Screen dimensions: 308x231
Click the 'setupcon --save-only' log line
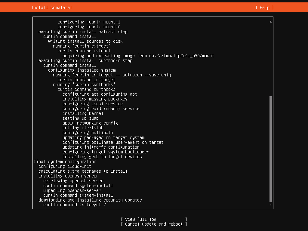(x=113, y=75)
